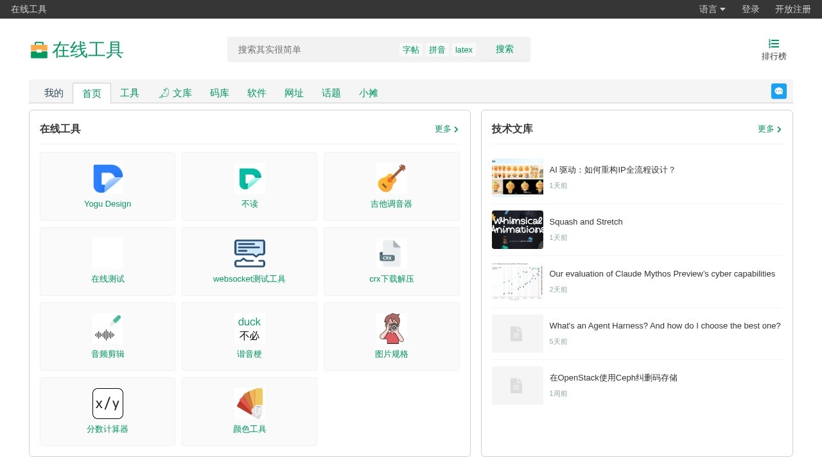Select the 音频剪辑 audio editing tool

pos(107,336)
